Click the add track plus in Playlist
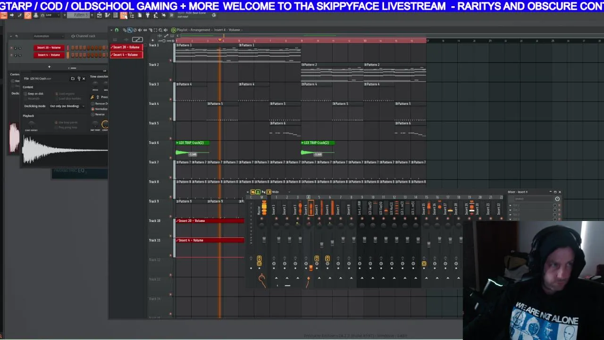The width and height of the screenshot is (604, 340). pos(153,40)
